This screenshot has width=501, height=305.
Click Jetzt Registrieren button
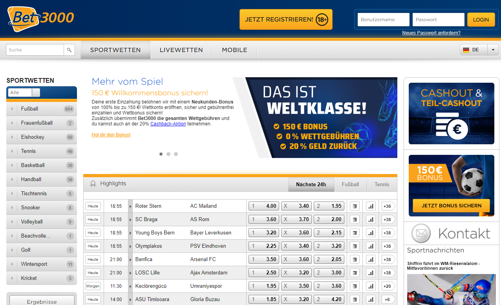click(x=286, y=20)
